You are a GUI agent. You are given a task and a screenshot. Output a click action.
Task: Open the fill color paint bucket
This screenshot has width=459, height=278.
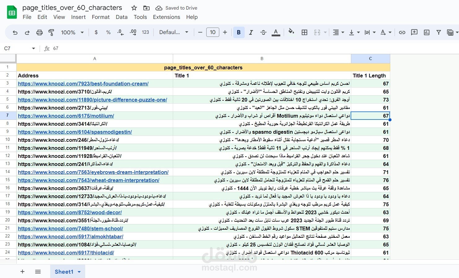coord(291,32)
